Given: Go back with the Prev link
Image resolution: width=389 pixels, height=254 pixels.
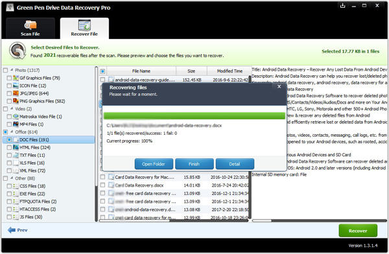Looking at the screenshot, I should [x=22, y=230].
